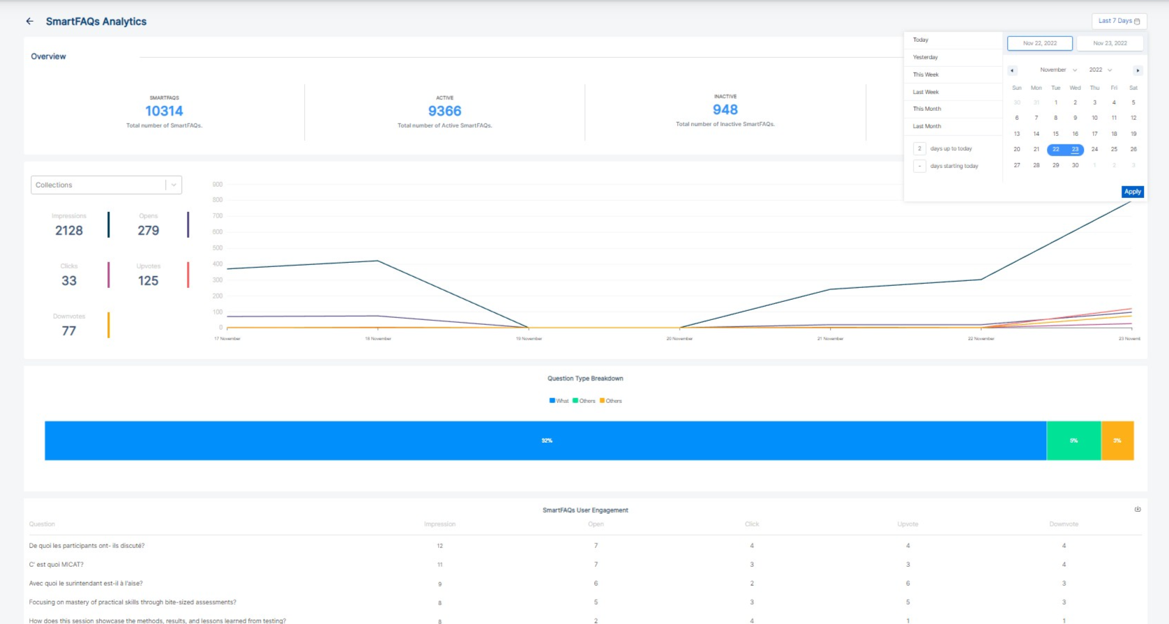Click the 18 November chart axis label

[378, 339]
